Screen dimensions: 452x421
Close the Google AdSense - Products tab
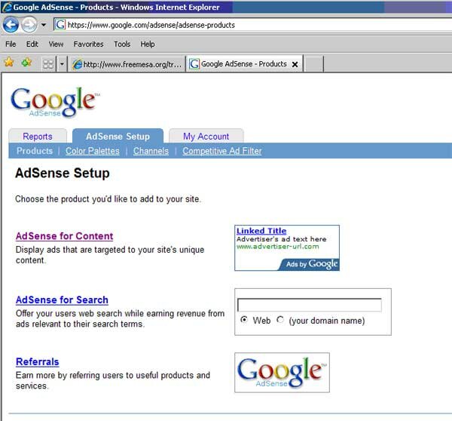click(295, 64)
